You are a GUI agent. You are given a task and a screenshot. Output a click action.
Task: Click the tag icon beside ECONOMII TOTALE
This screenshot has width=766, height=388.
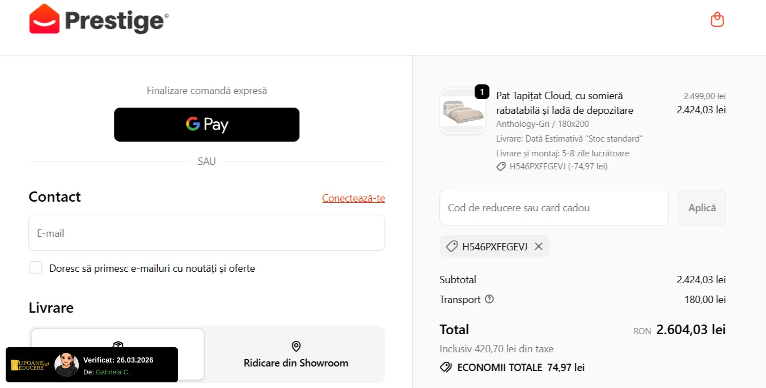point(446,368)
